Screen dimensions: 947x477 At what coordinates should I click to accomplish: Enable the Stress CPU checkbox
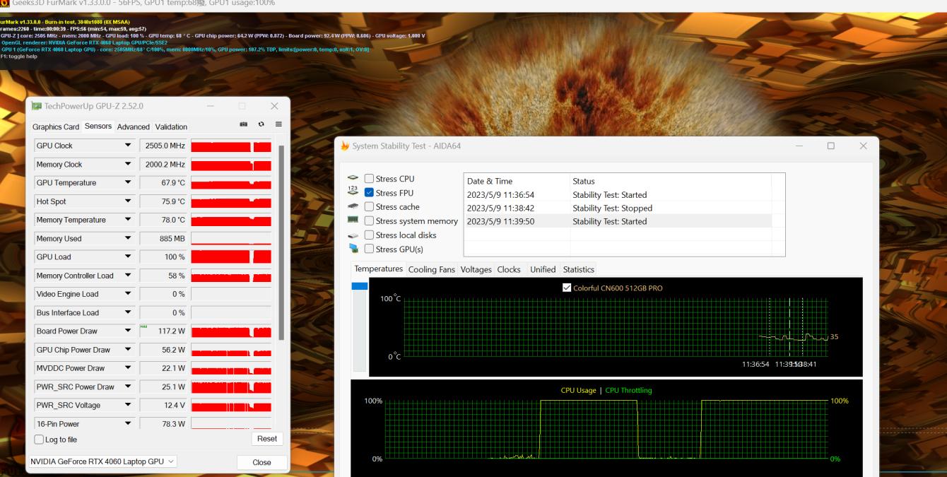[369, 179]
